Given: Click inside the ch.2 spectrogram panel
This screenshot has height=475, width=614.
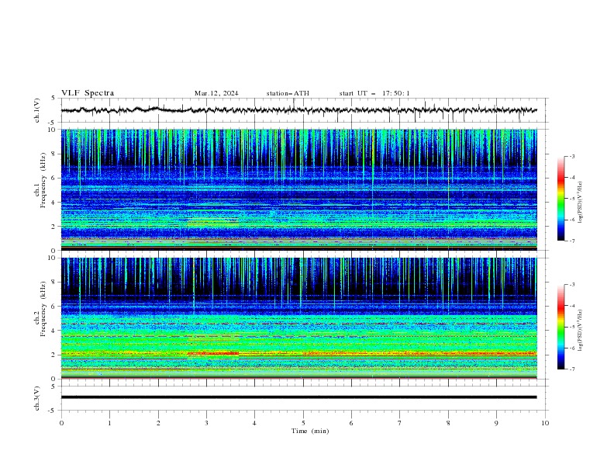Looking at the screenshot, I should [298, 318].
